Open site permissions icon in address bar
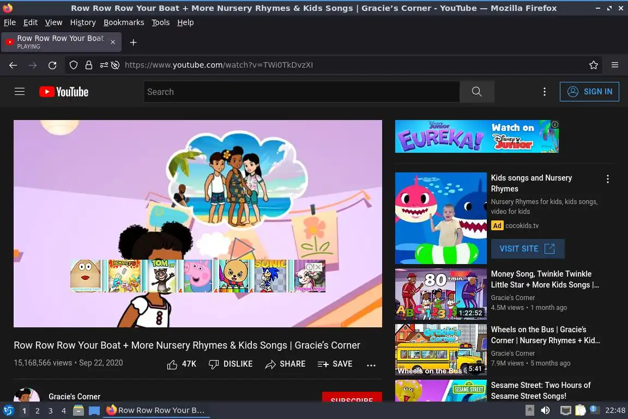The width and height of the screenshot is (628, 419). click(x=104, y=65)
